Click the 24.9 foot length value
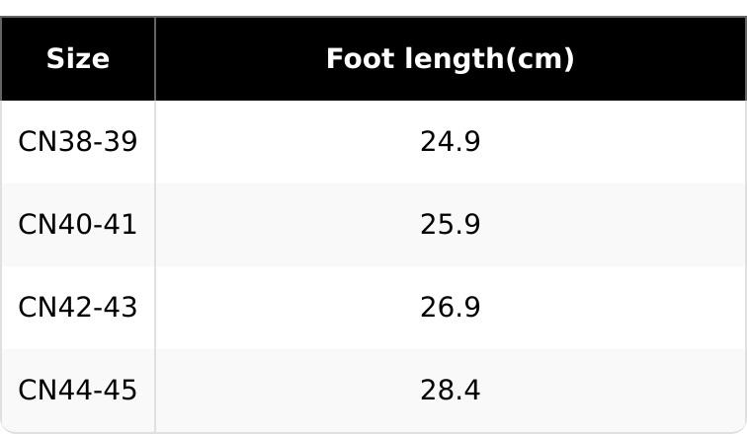This screenshot has width=747, height=434. (x=450, y=142)
